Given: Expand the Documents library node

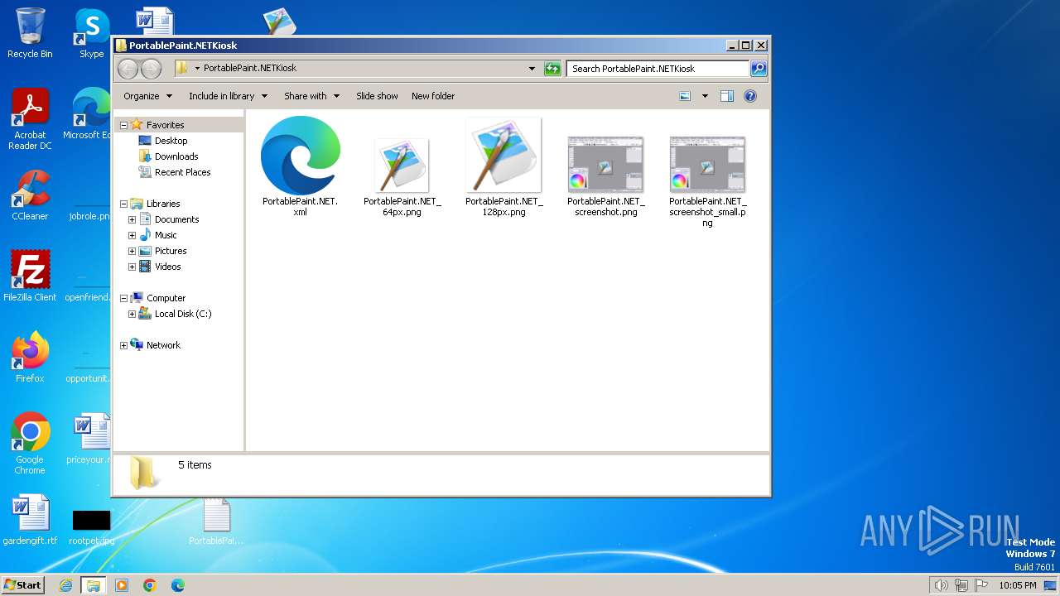Looking at the screenshot, I should tap(132, 219).
